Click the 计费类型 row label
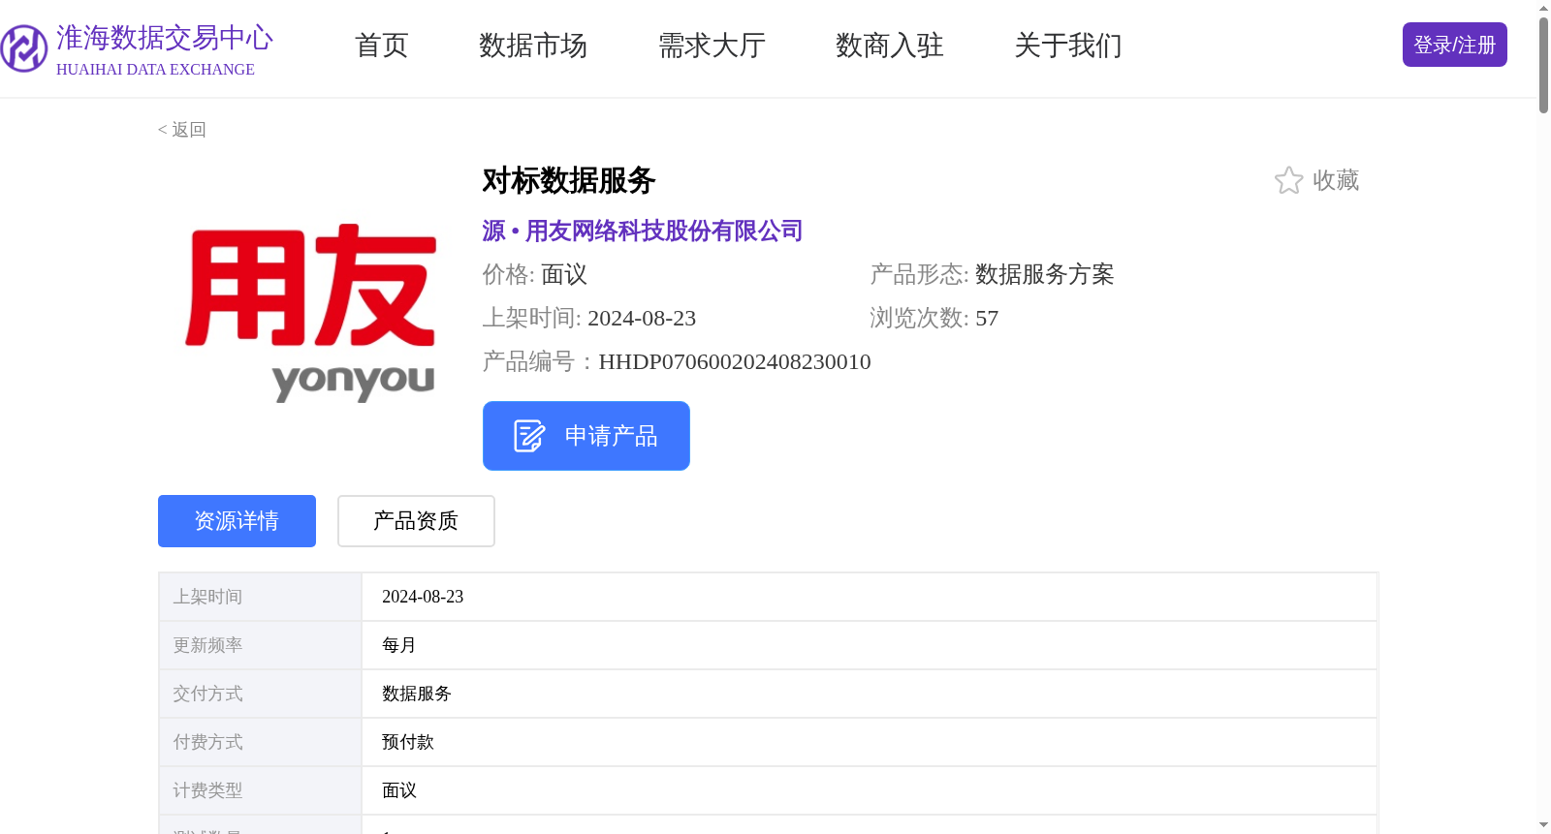The height and width of the screenshot is (834, 1551). [207, 790]
